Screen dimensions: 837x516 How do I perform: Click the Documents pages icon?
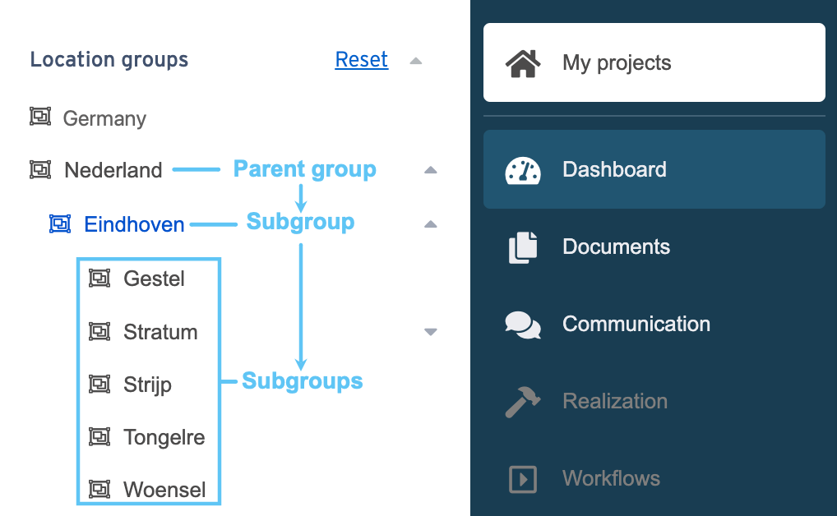point(523,247)
